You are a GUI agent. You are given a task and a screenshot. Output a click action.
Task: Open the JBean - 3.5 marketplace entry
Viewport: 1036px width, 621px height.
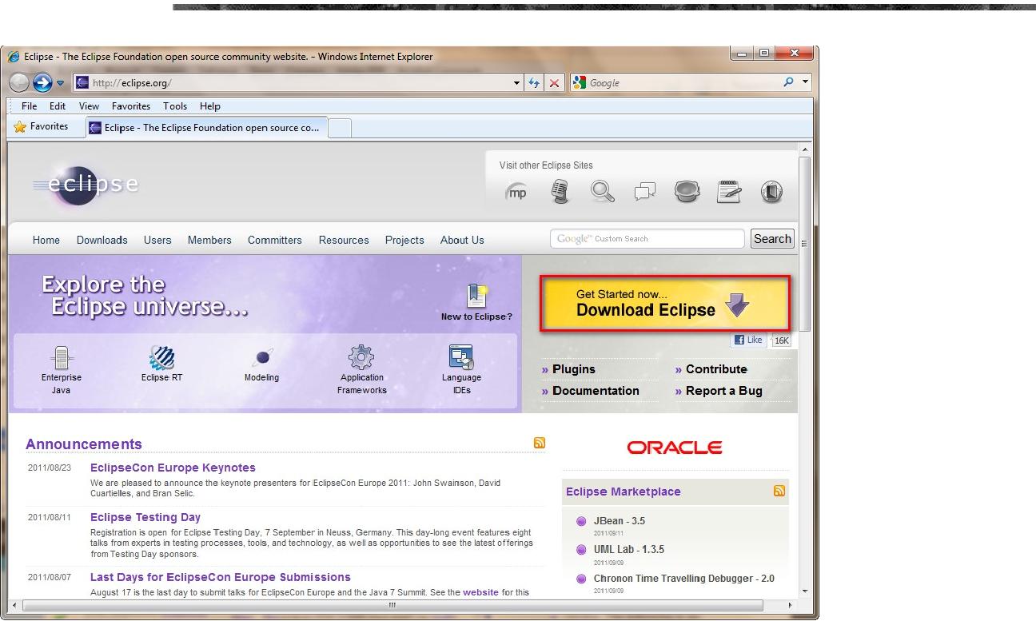pyautogui.click(x=620, y=521)
